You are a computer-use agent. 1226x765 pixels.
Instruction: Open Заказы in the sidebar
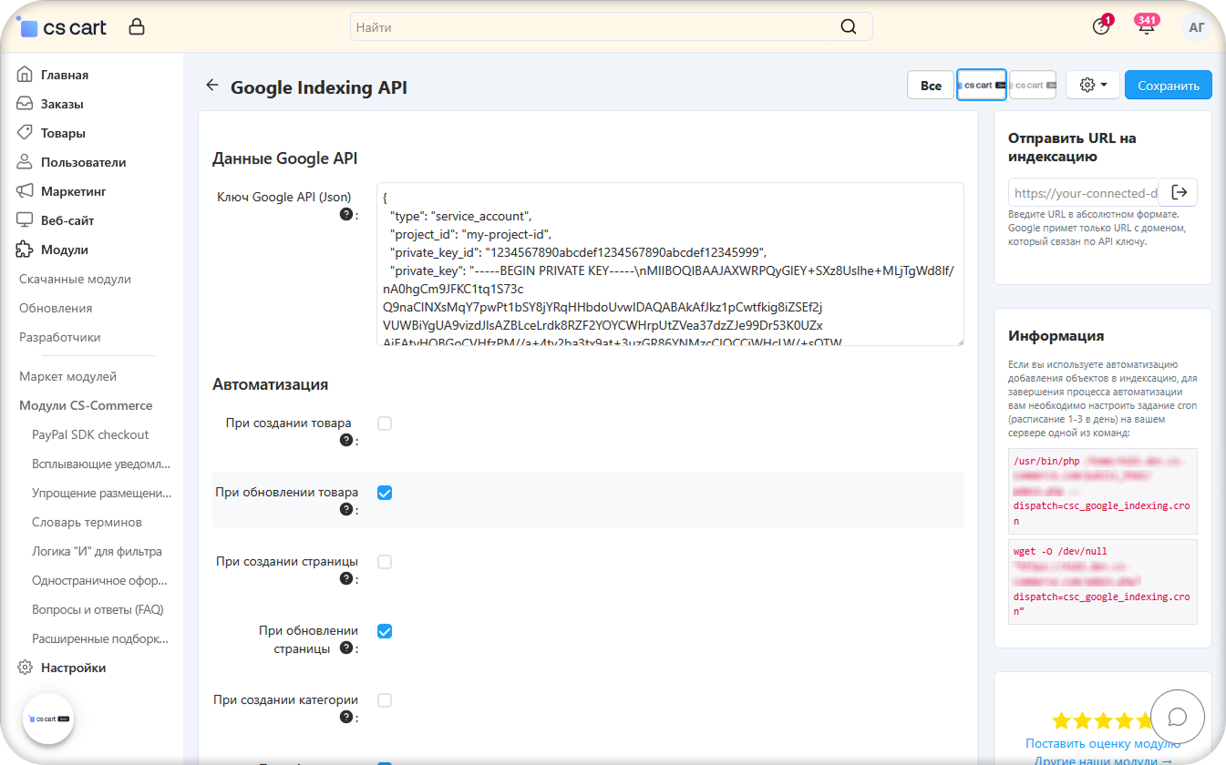(x=62, y=104)
